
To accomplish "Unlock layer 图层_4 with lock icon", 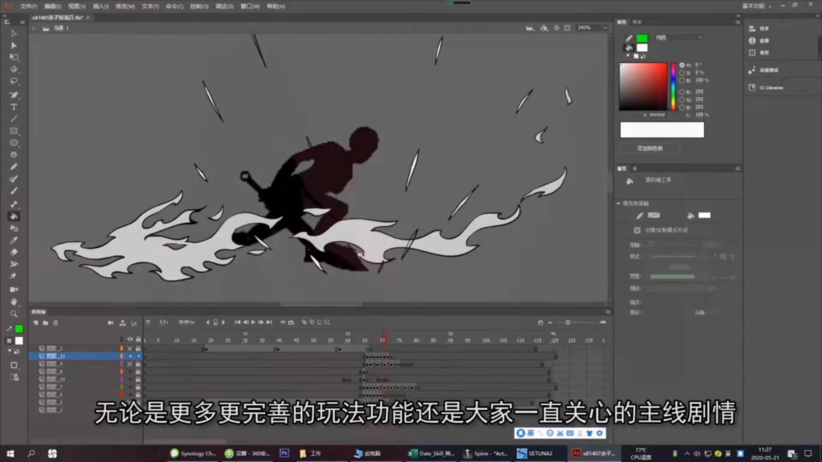I will 138,364.
